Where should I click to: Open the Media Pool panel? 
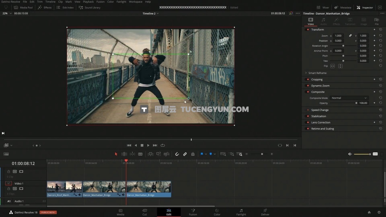point(23,7)
